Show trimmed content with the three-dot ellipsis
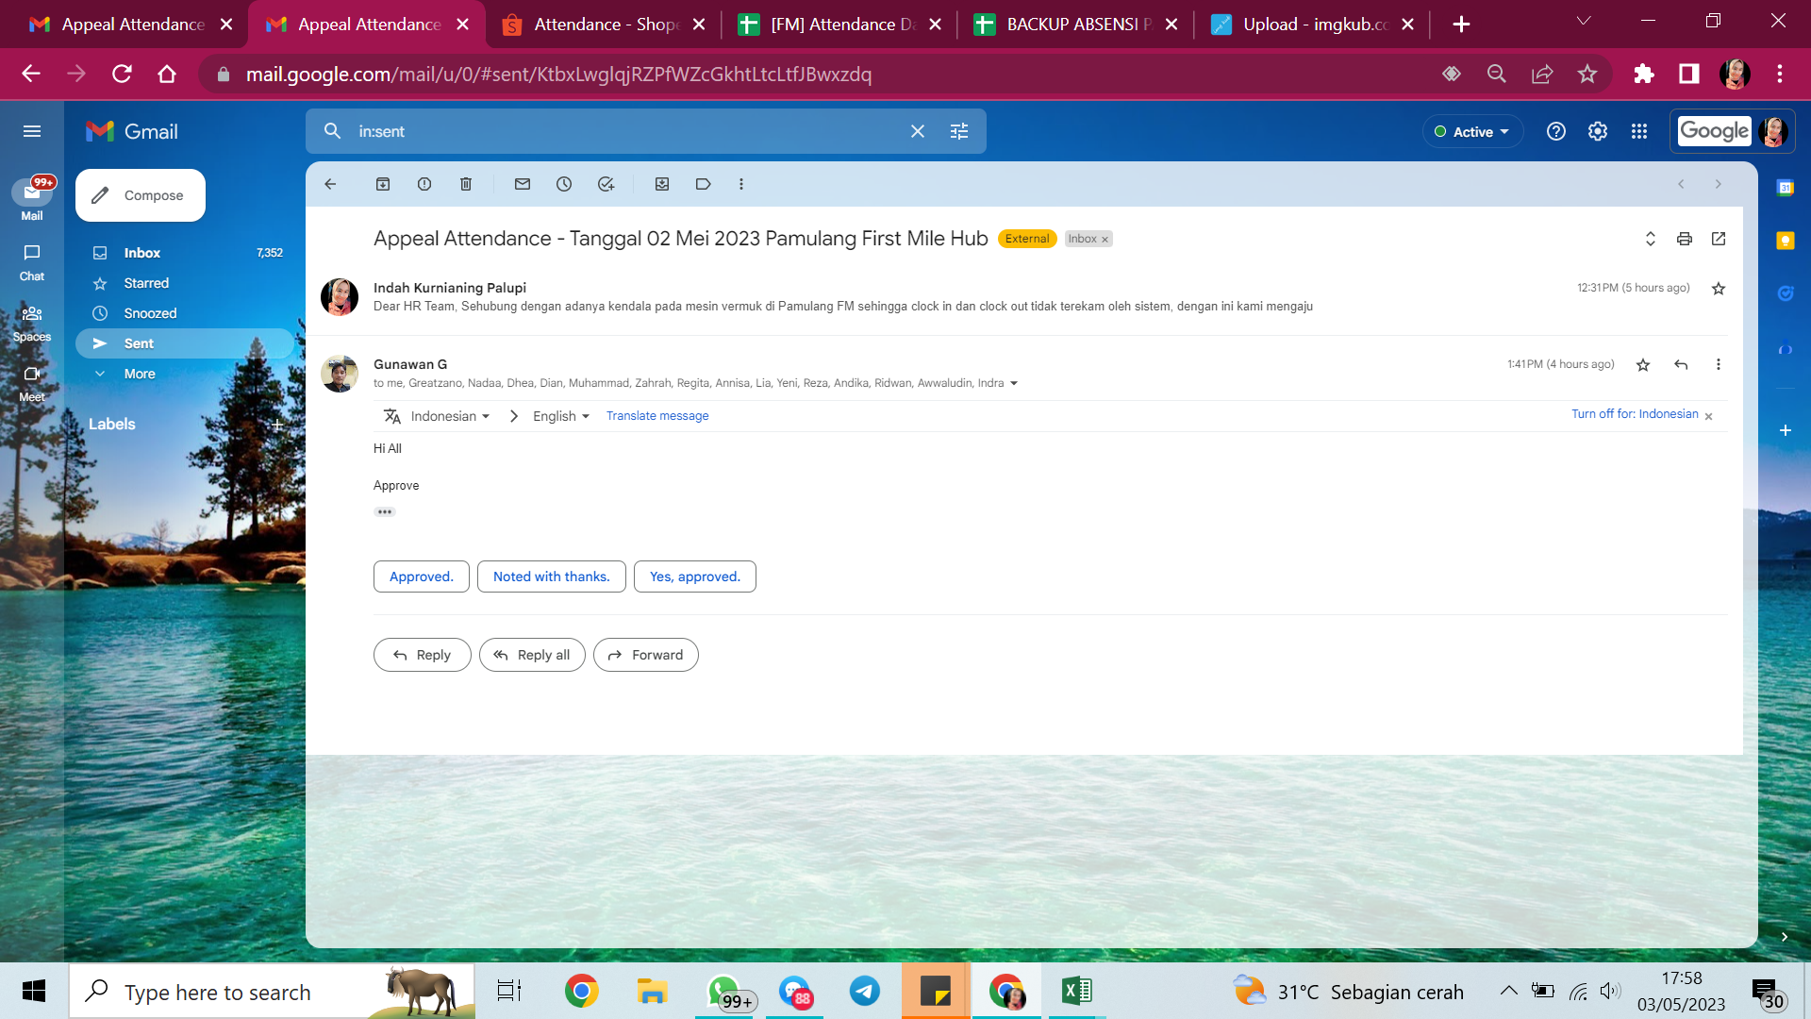 [x=385, y=512]
